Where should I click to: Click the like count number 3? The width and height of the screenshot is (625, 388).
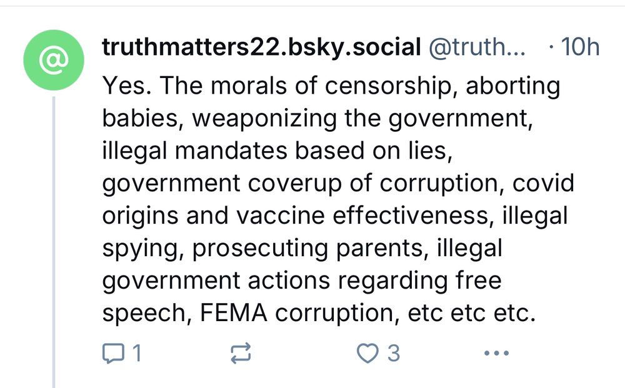tap(392, 354)
